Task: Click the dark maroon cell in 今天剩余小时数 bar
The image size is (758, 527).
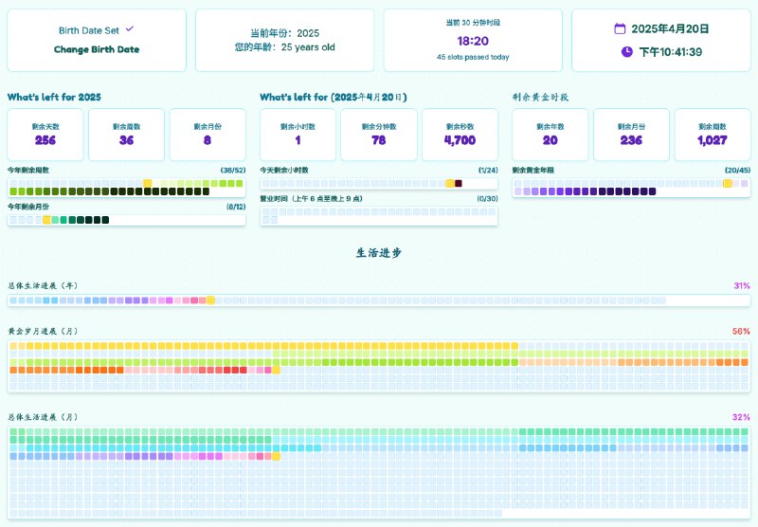Action: click(x=459, y=183)
